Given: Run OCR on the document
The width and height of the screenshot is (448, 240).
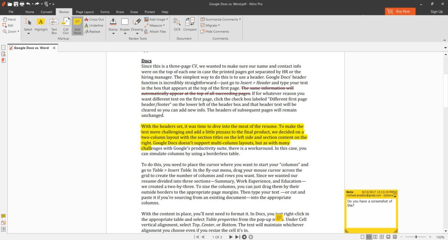Looking at the screenshot, I should click(177, 24).
